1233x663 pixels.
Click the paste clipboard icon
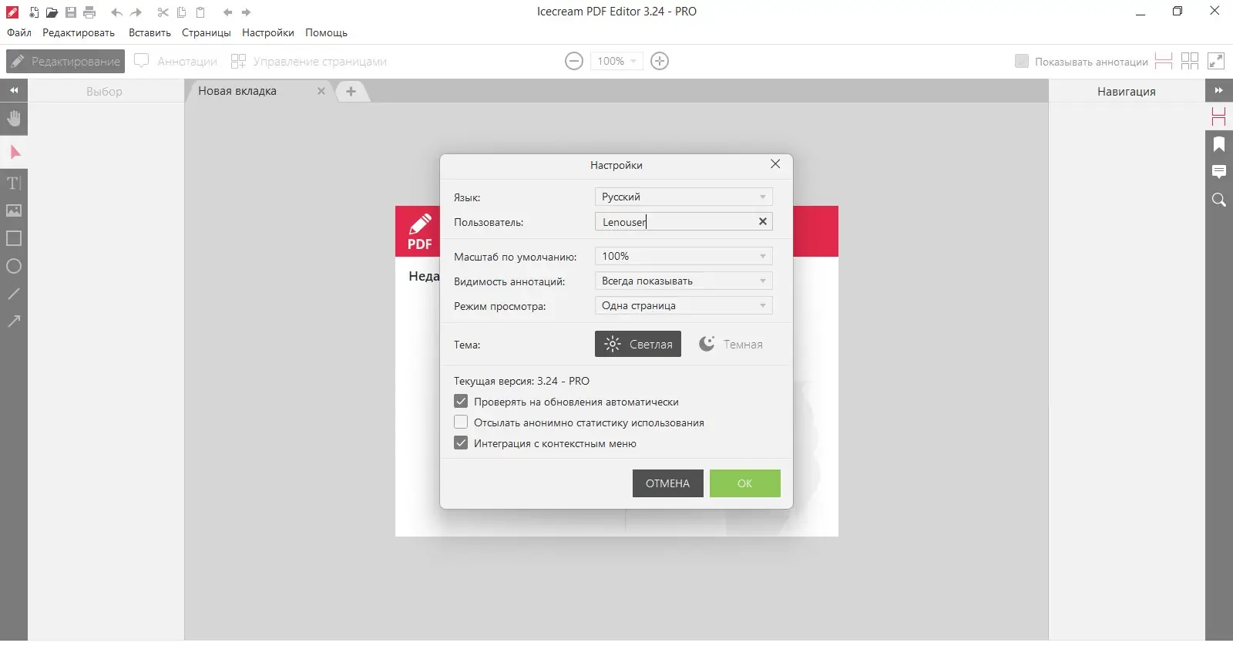[200, 12]
